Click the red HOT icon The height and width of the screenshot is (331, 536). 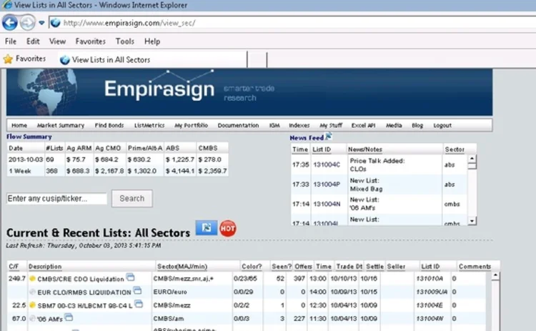228,228
